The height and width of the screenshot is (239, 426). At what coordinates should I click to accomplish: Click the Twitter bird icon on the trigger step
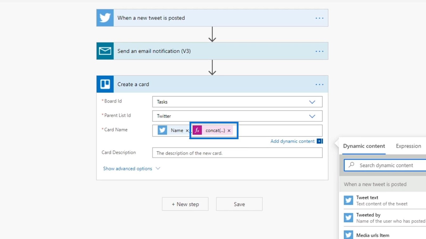click(105, 18)
